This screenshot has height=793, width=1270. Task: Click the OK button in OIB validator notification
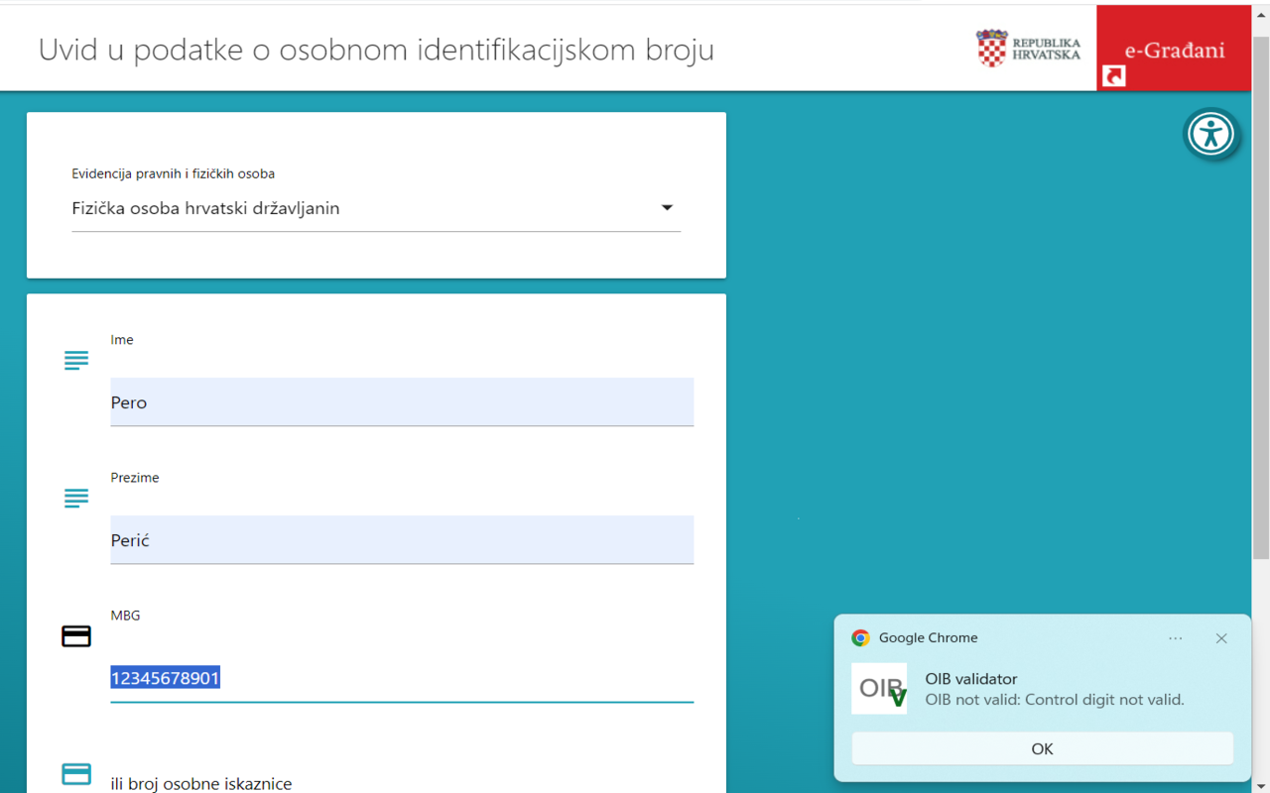click(x=1042, y=748)
